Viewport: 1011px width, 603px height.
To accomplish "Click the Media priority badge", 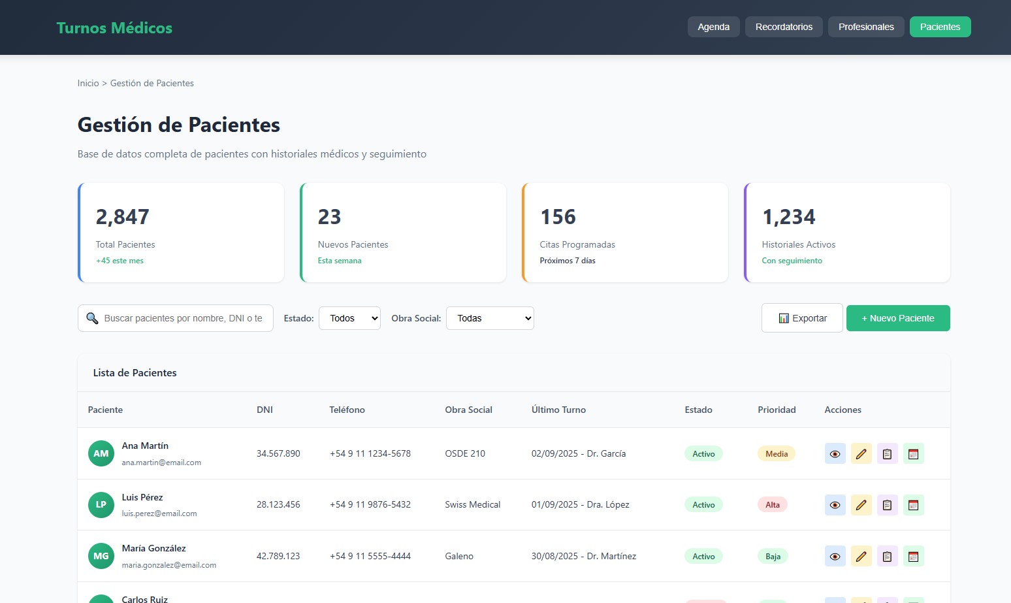I will [777, 453].
